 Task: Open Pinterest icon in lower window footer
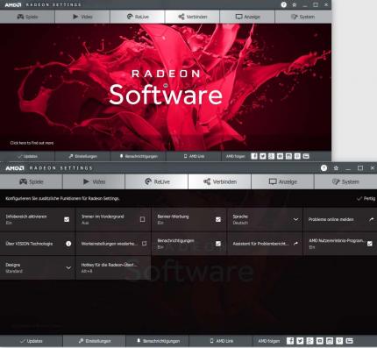tap(339, 341)
